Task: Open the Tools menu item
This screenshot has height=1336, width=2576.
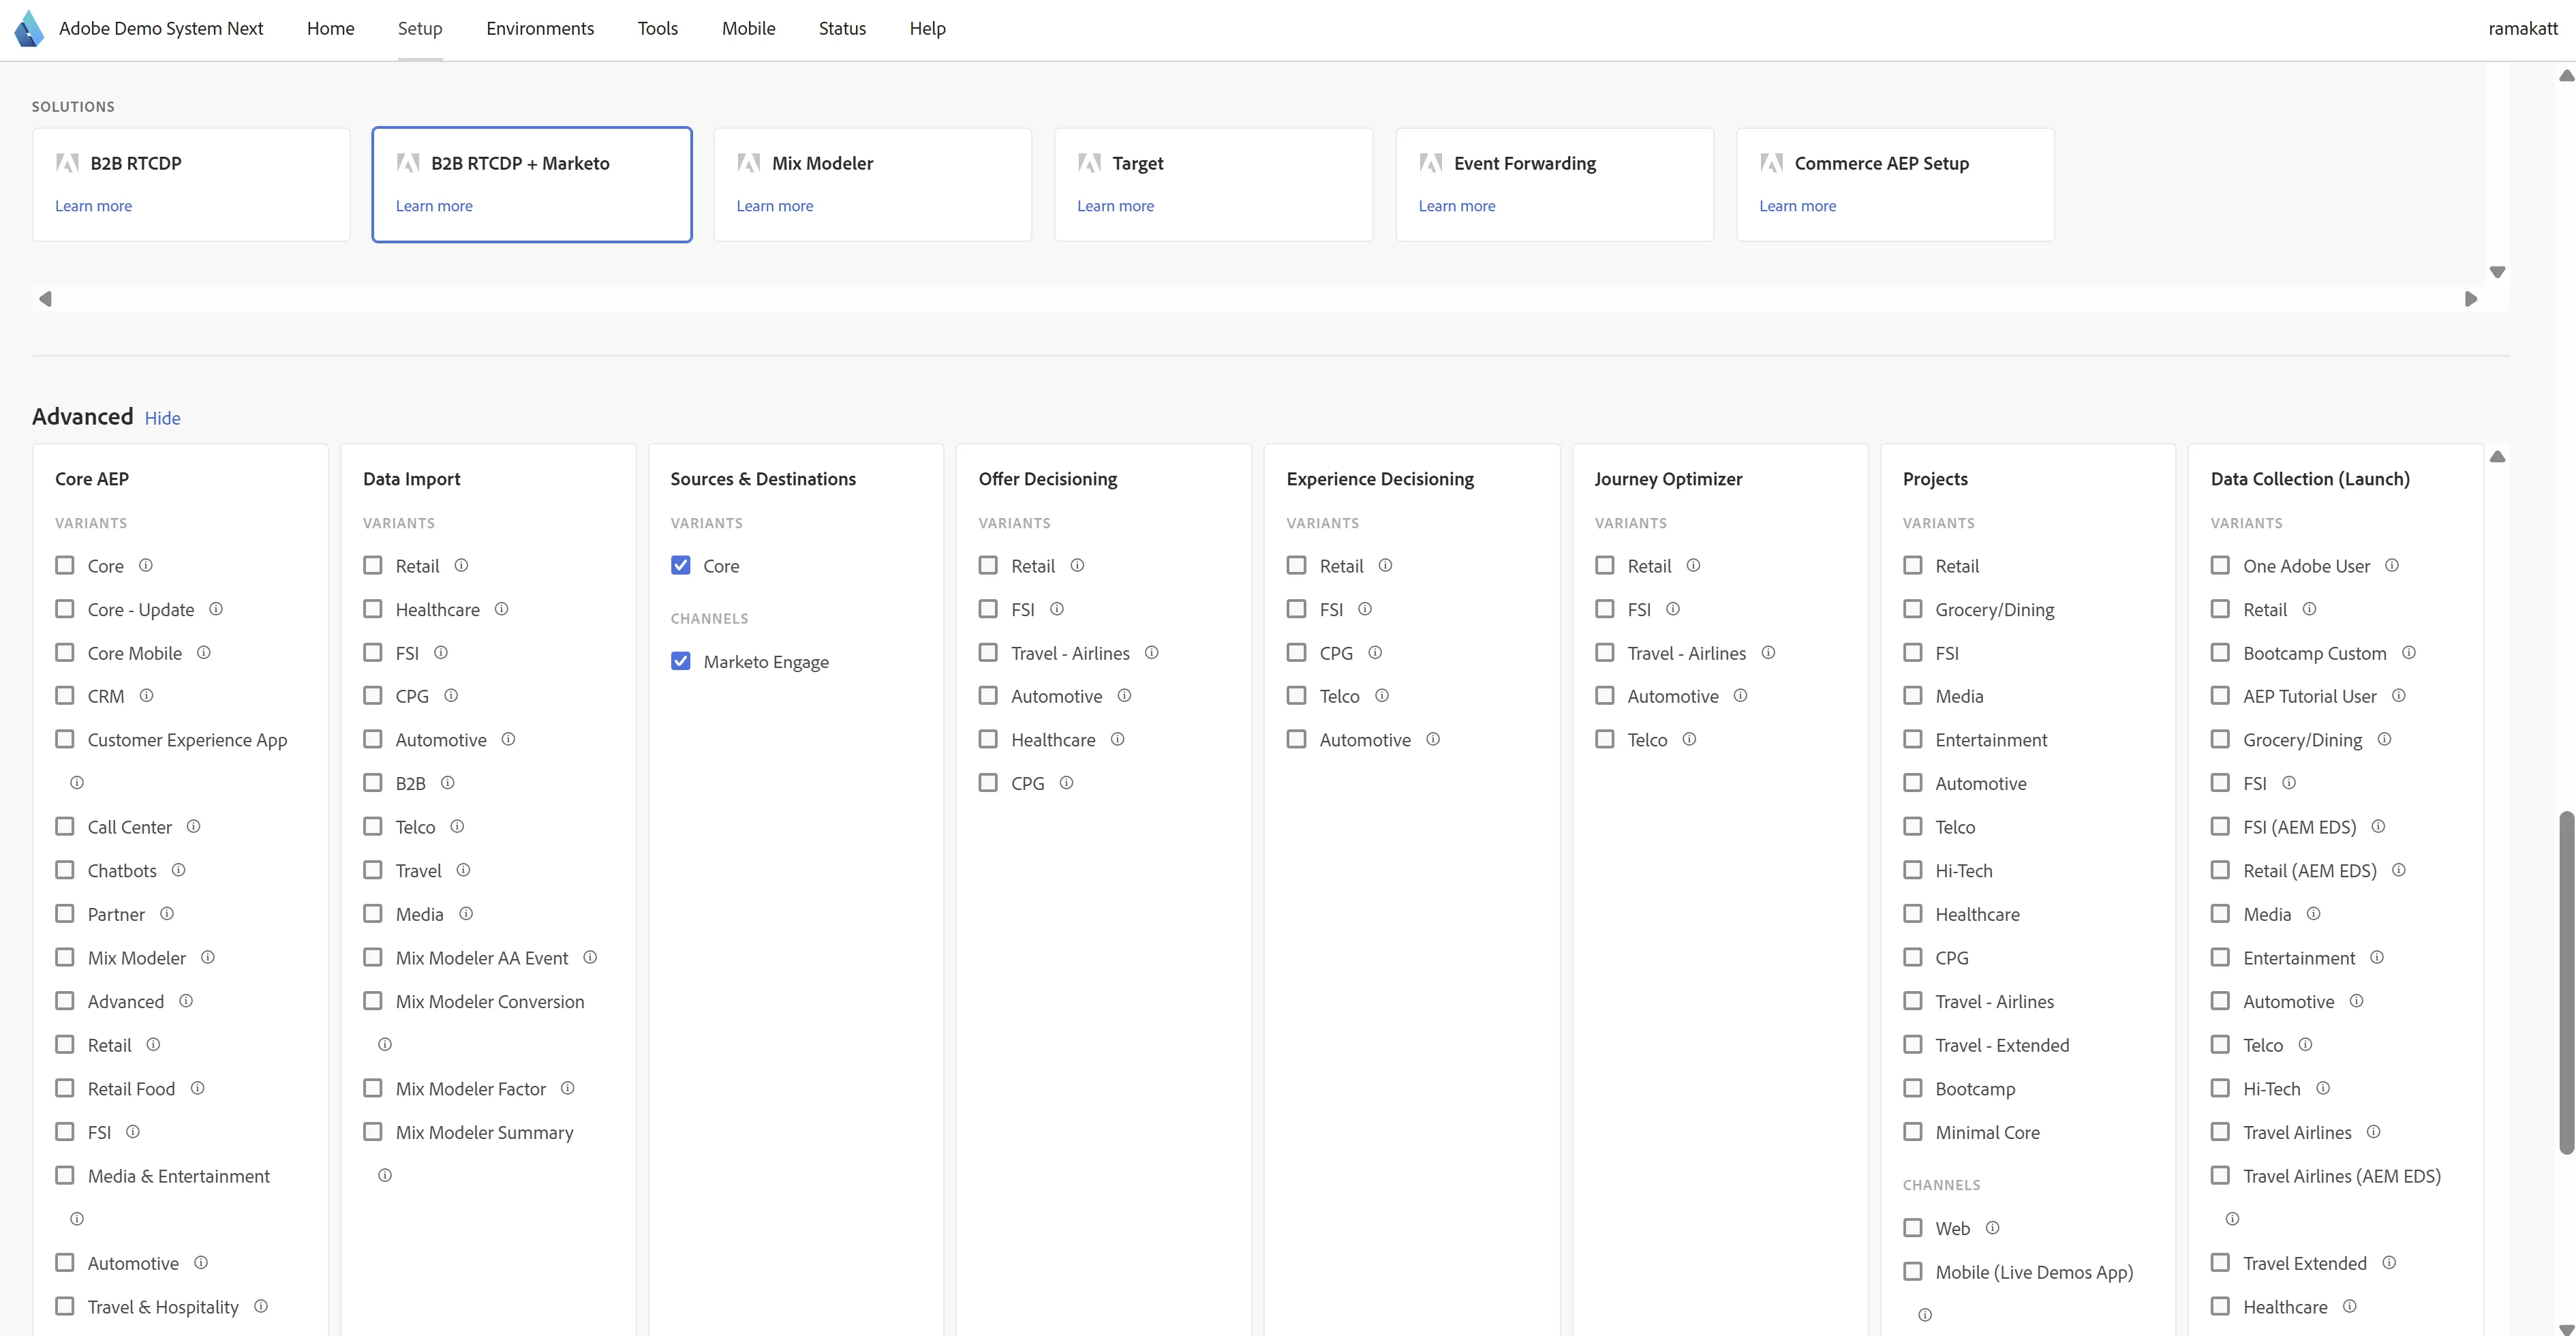Action: coord(658,29)
